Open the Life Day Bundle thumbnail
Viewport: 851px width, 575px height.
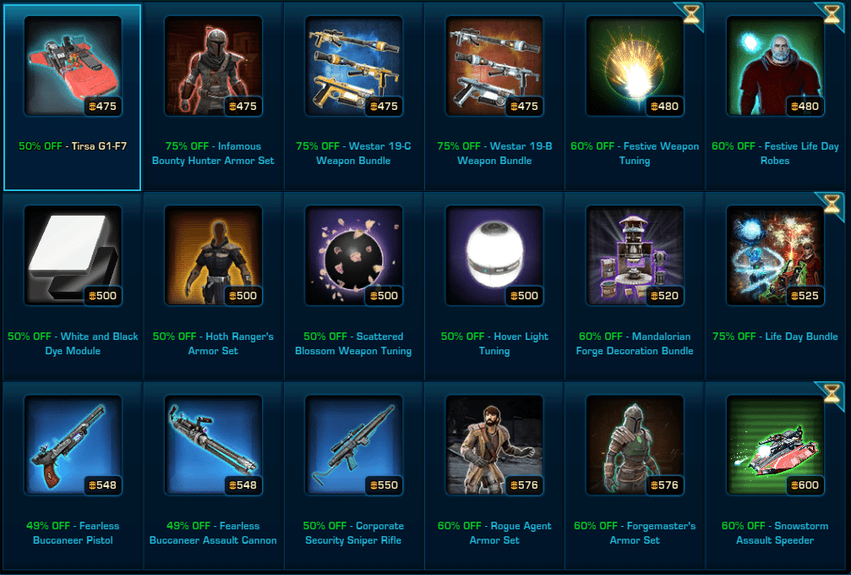tap(776, 255)
